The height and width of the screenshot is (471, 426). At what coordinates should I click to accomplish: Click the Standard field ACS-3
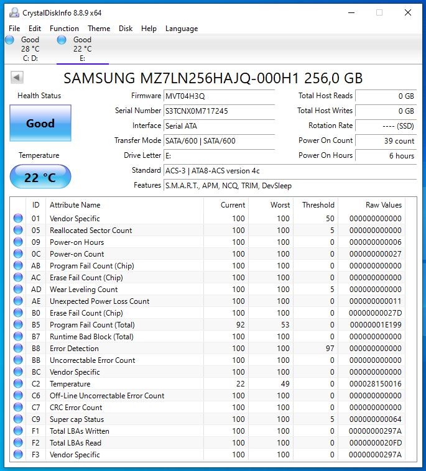click(x=290, y=171)
